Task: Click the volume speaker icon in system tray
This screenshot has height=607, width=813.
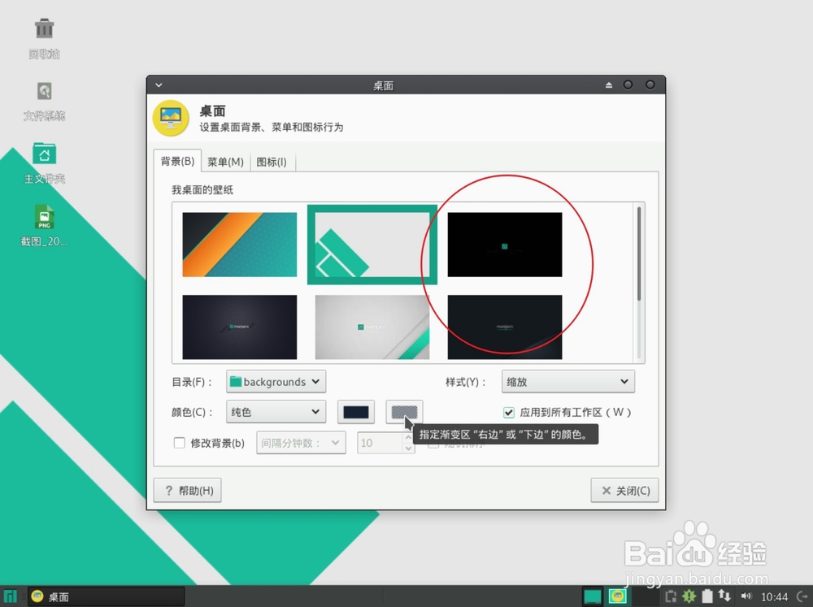Action: pos(746,596)
